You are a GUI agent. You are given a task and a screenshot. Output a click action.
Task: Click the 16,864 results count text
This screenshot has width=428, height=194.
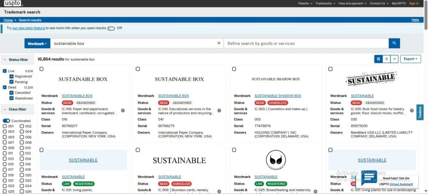(51, 59)
